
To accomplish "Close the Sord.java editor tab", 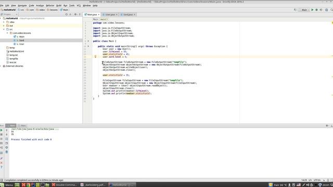I will pos(134,15).
